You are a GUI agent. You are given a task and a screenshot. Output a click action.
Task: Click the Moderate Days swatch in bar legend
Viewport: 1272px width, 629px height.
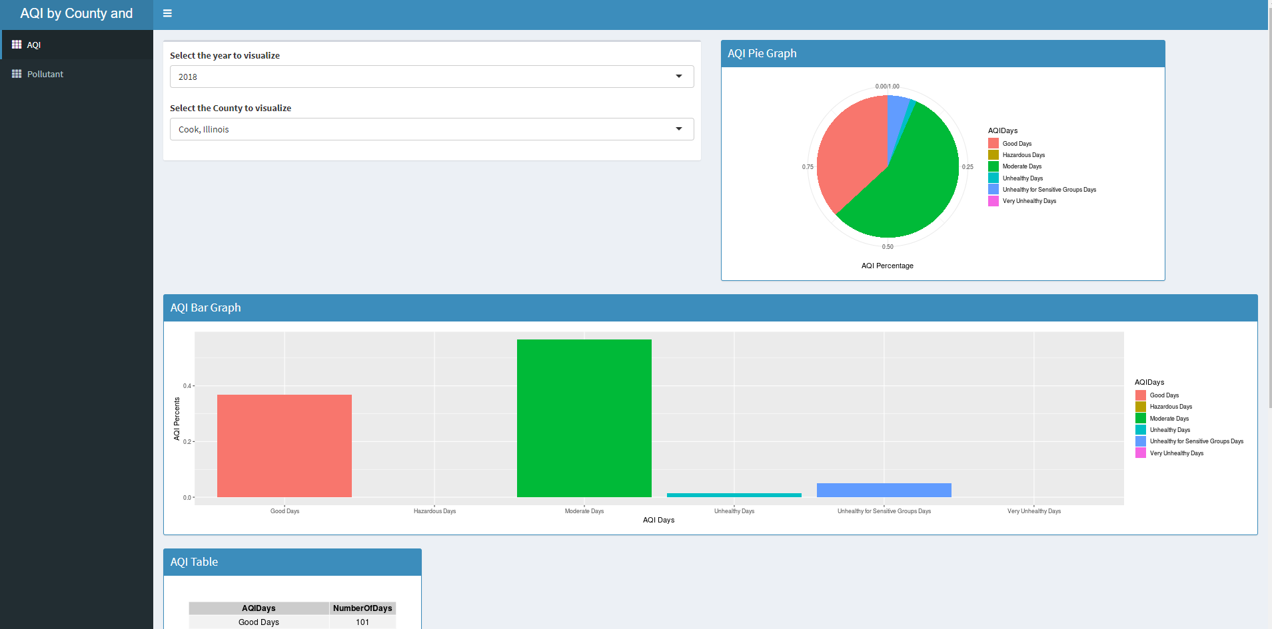(x=1141, y=419)
